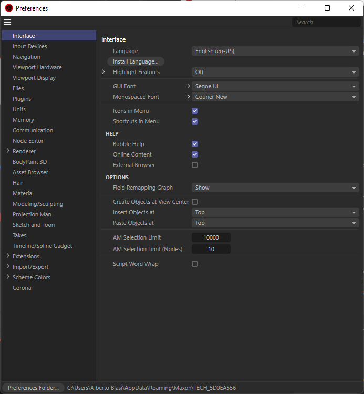Expand Import/Export category arrow
The width and height of the screenshot is (364, 394).
(8, 266)
